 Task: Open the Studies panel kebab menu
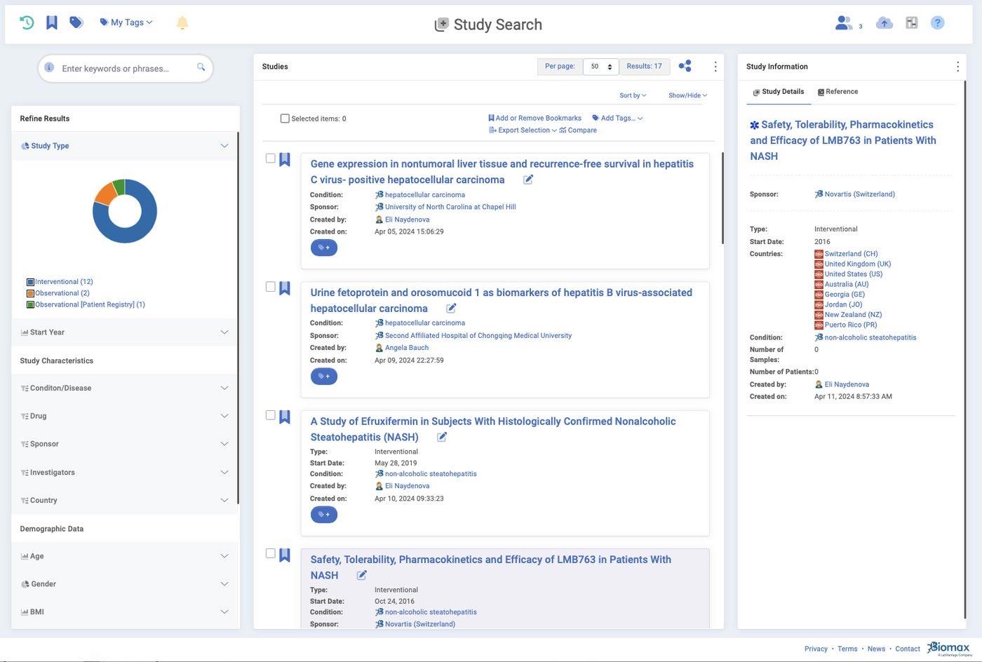tap(715, 67)
